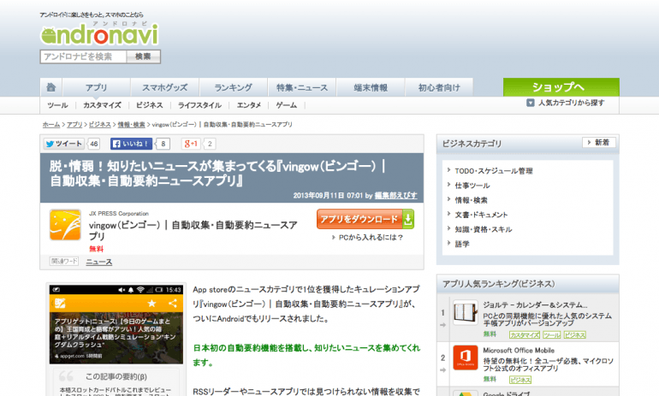This screenshot has height=396, width=659.
Task: Click the 編集部えびす author link
Action: [396, 195]
